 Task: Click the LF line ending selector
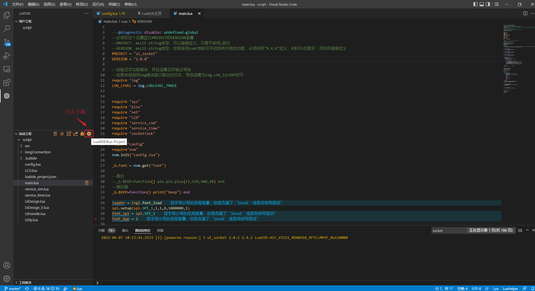pos(487,288)
